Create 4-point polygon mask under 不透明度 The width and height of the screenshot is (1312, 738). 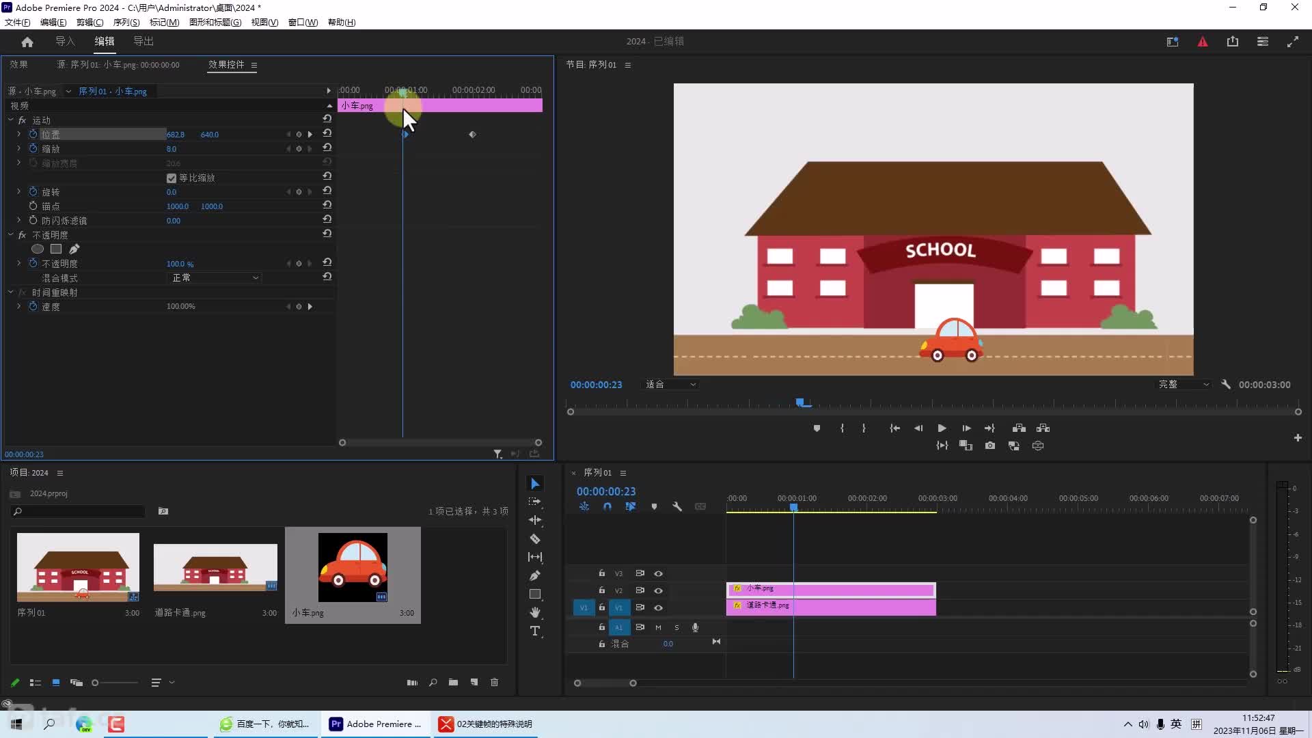(x=56, y=249)
